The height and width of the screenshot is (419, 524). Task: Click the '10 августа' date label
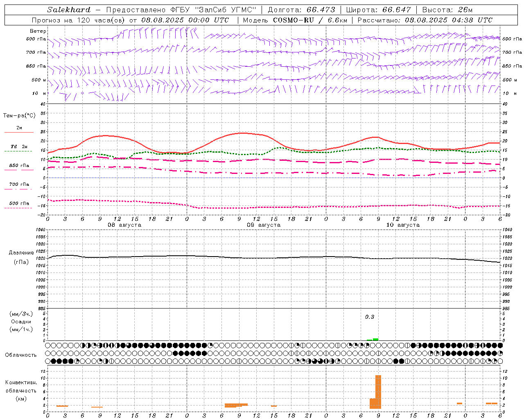(403, 225)
